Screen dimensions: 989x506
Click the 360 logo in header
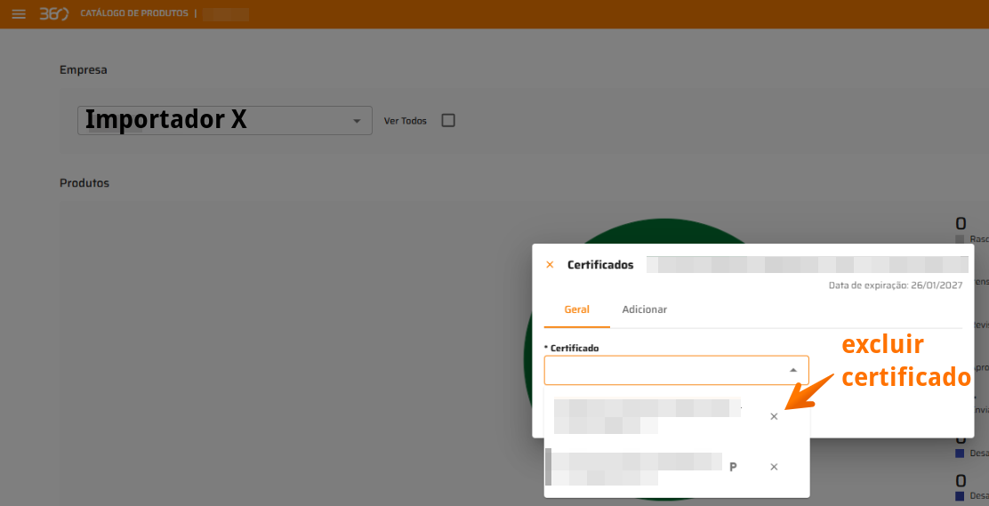(x=53, y=14)
